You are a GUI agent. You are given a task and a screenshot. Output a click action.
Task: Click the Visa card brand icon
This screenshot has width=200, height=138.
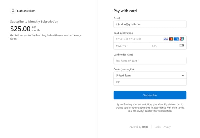[x=166, y=39]
